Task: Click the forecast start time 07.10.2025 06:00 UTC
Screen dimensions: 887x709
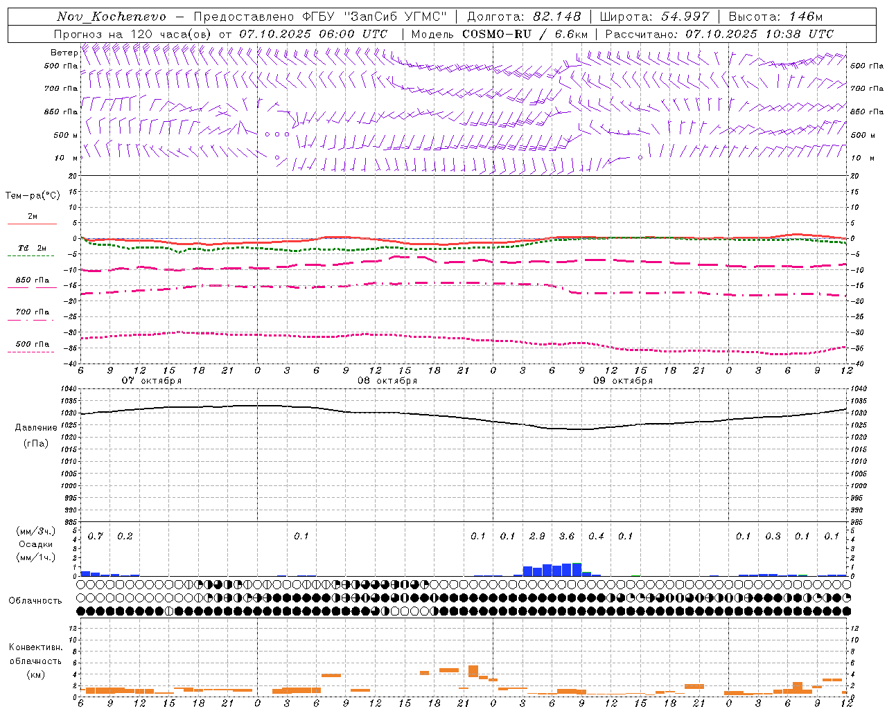Action: (313, 34)
